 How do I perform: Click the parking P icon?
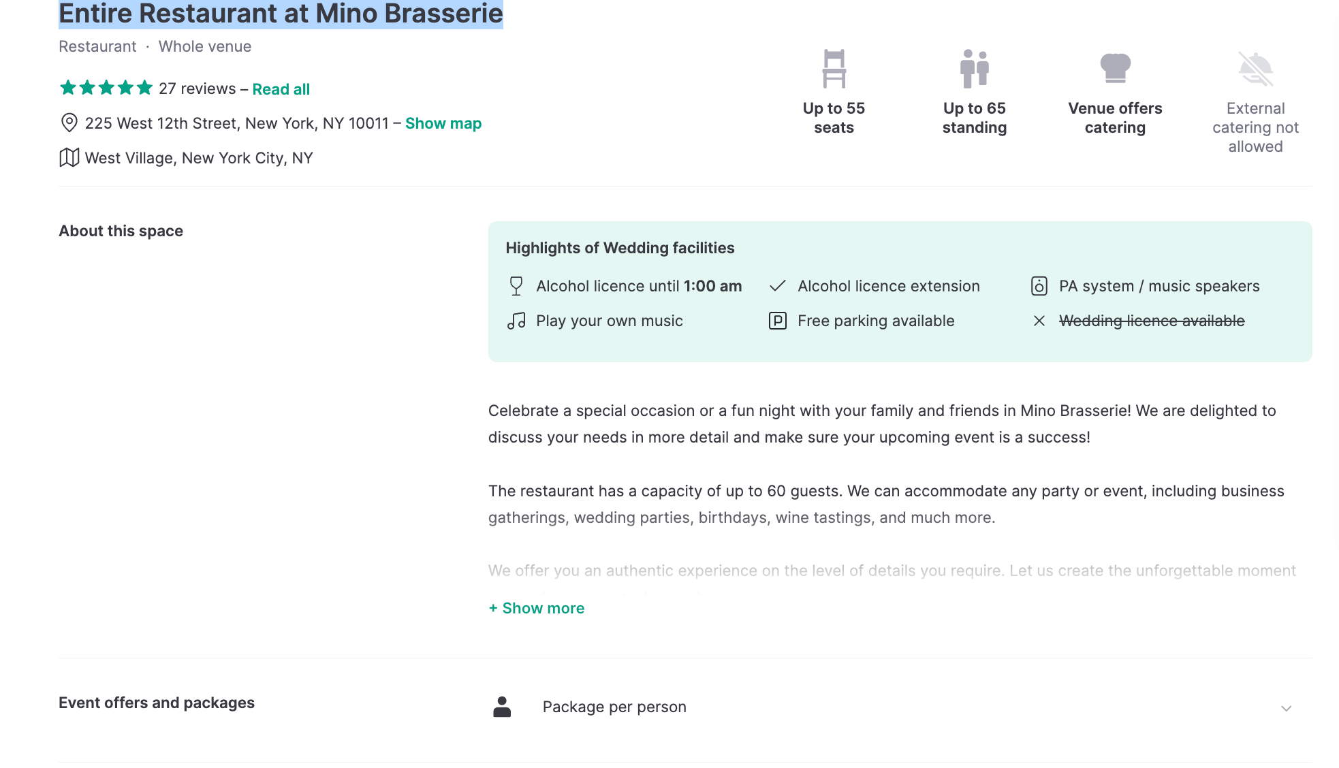[777, 321]
